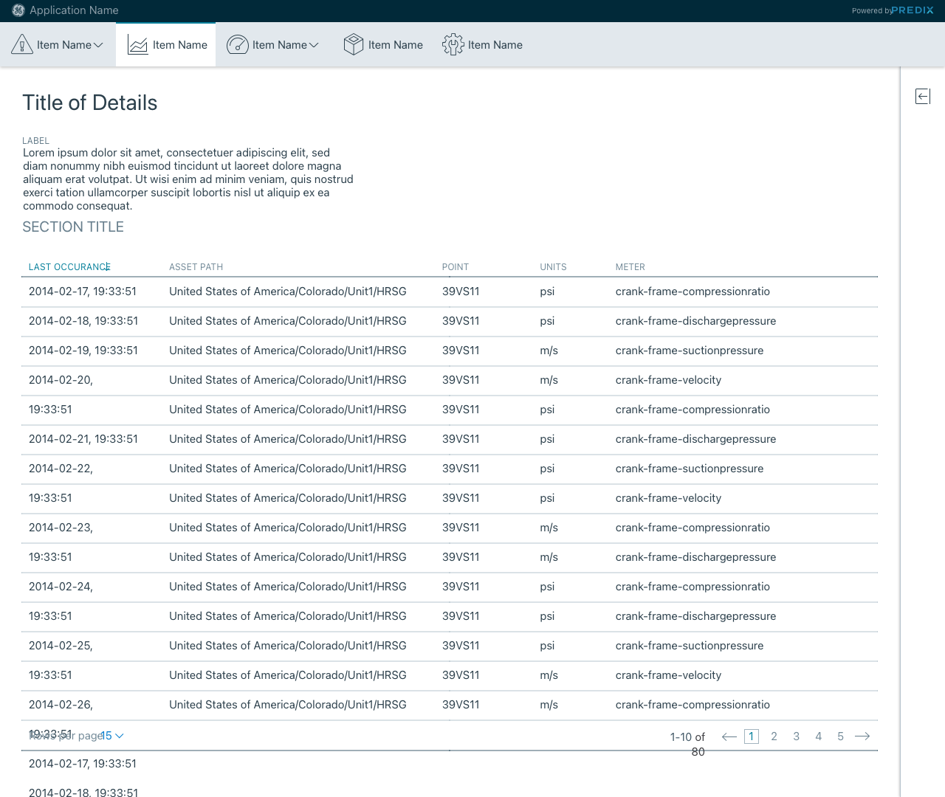Click the Asset Path column header
Viewport: 945px width, 797px height.
pos(196,267)
